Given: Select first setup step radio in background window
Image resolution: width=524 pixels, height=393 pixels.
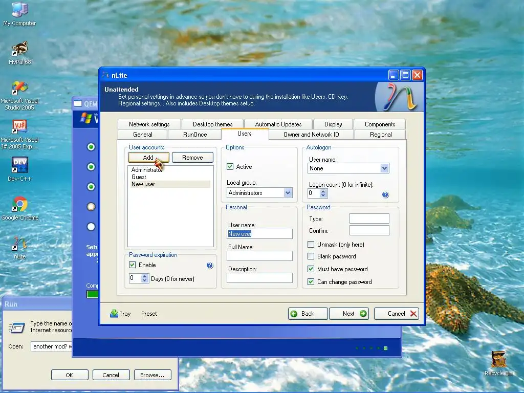Looking at the screenshot, I should pyautogui.click(x=91, y=147).
